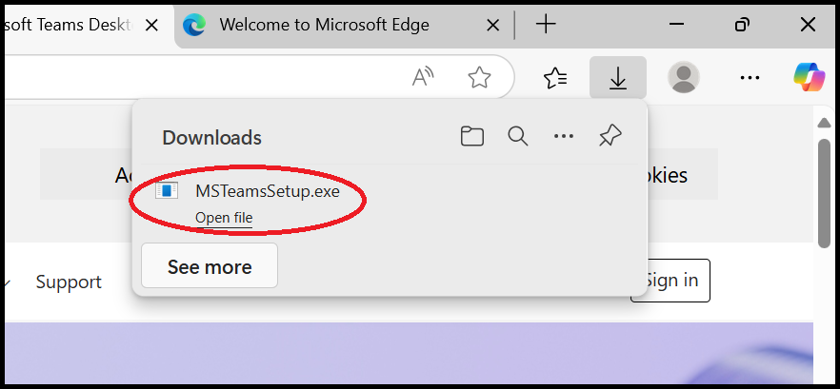
Task: Click the Read aloud icon in address bar
Action: (x=423, y=78)
